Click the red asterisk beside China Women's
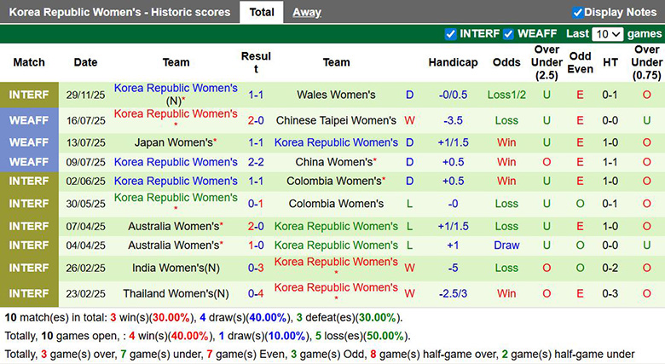The height and width of the screenshot is (364, 665). [x=373, y=161]
